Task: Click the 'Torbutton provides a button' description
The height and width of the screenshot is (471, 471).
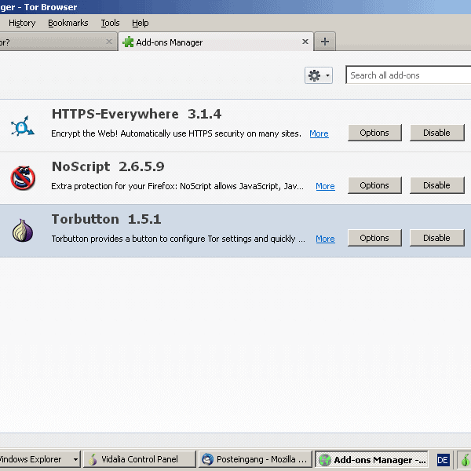Action: (x=178, y=239)
